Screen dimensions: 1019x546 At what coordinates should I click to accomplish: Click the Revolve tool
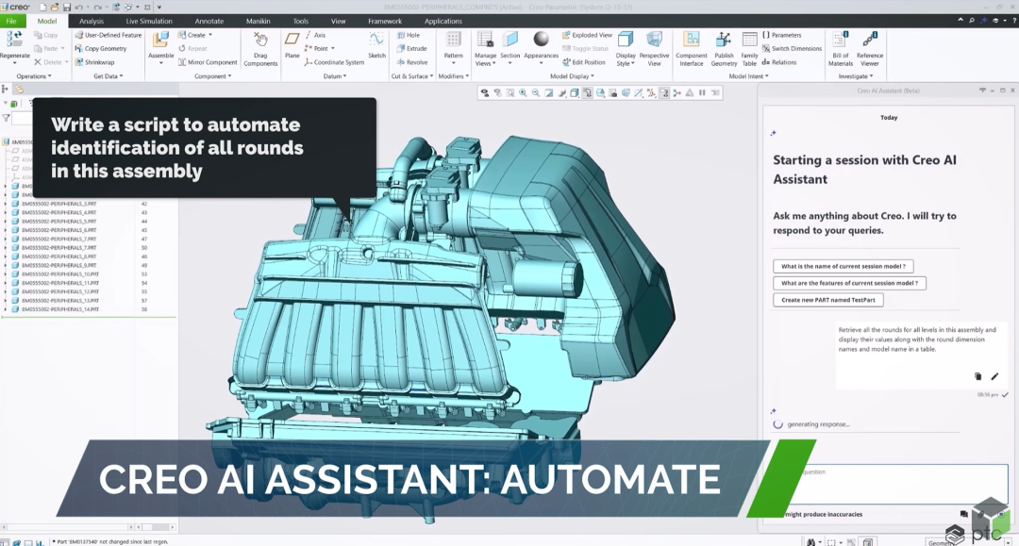(x=412, y=62)
